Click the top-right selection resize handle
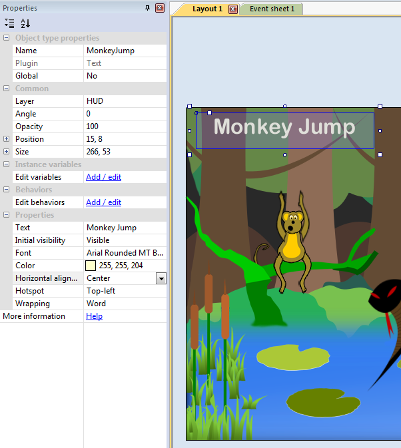The width and height of the screenshot is (401, 448). [x=380, y=107]
